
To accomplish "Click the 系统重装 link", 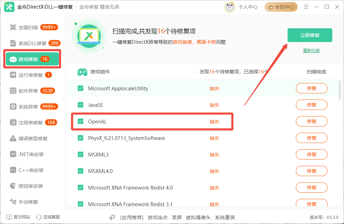I will point(225,217).
